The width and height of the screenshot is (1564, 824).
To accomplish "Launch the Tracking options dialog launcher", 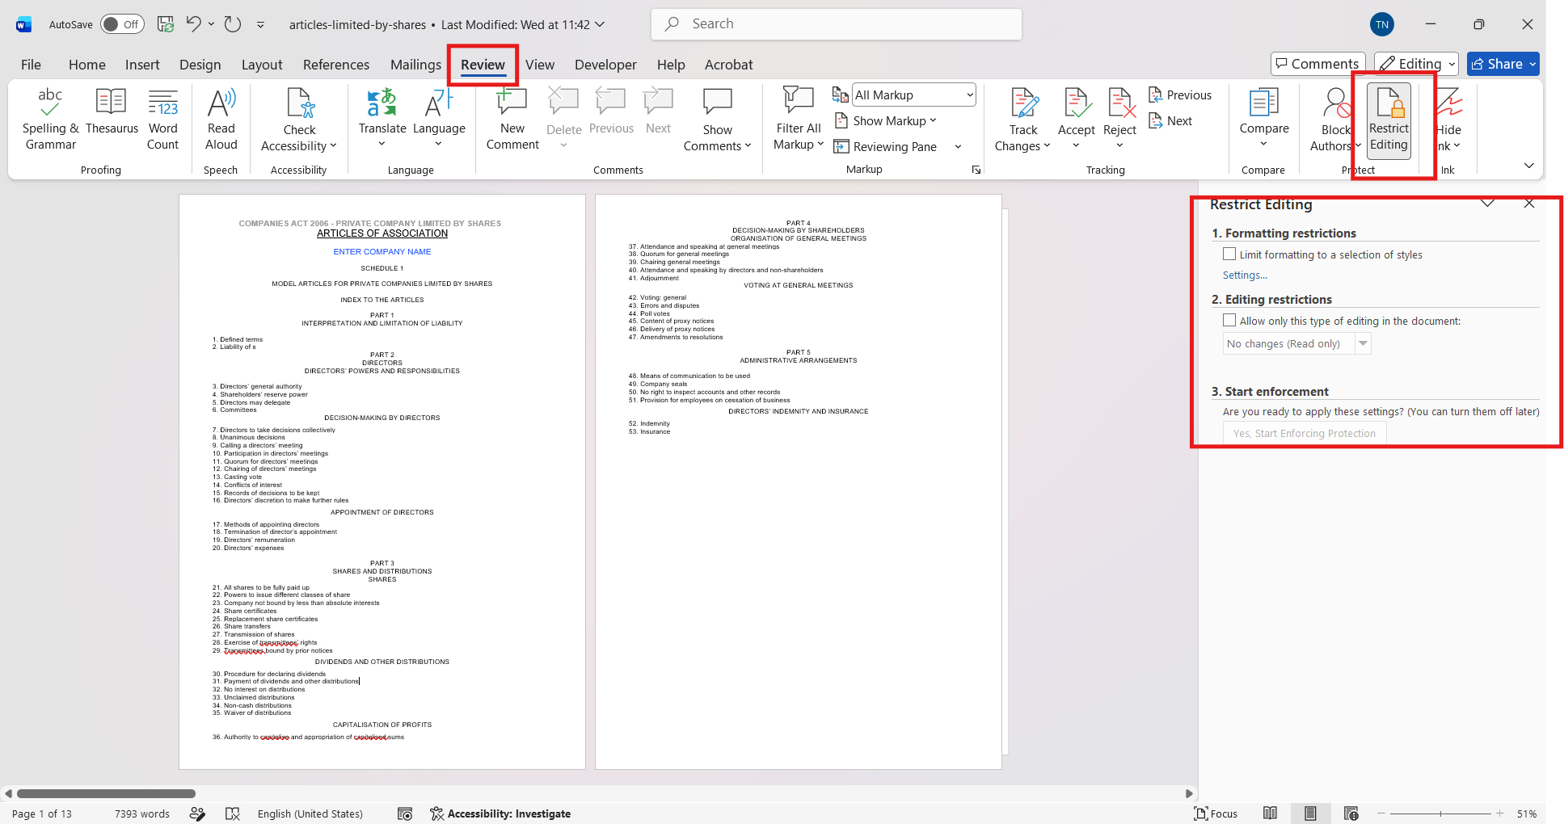I will coord(976,170).
